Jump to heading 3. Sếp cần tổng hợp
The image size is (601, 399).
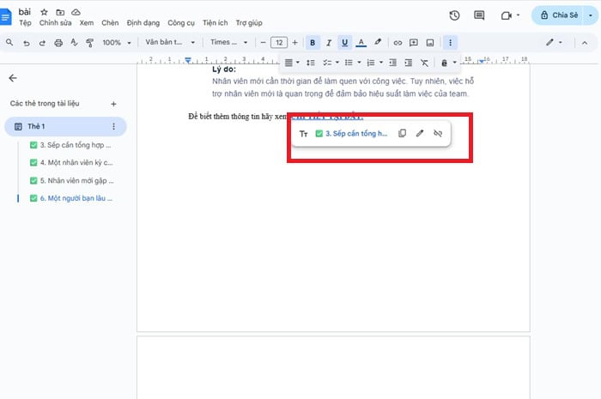pos(71,145)
